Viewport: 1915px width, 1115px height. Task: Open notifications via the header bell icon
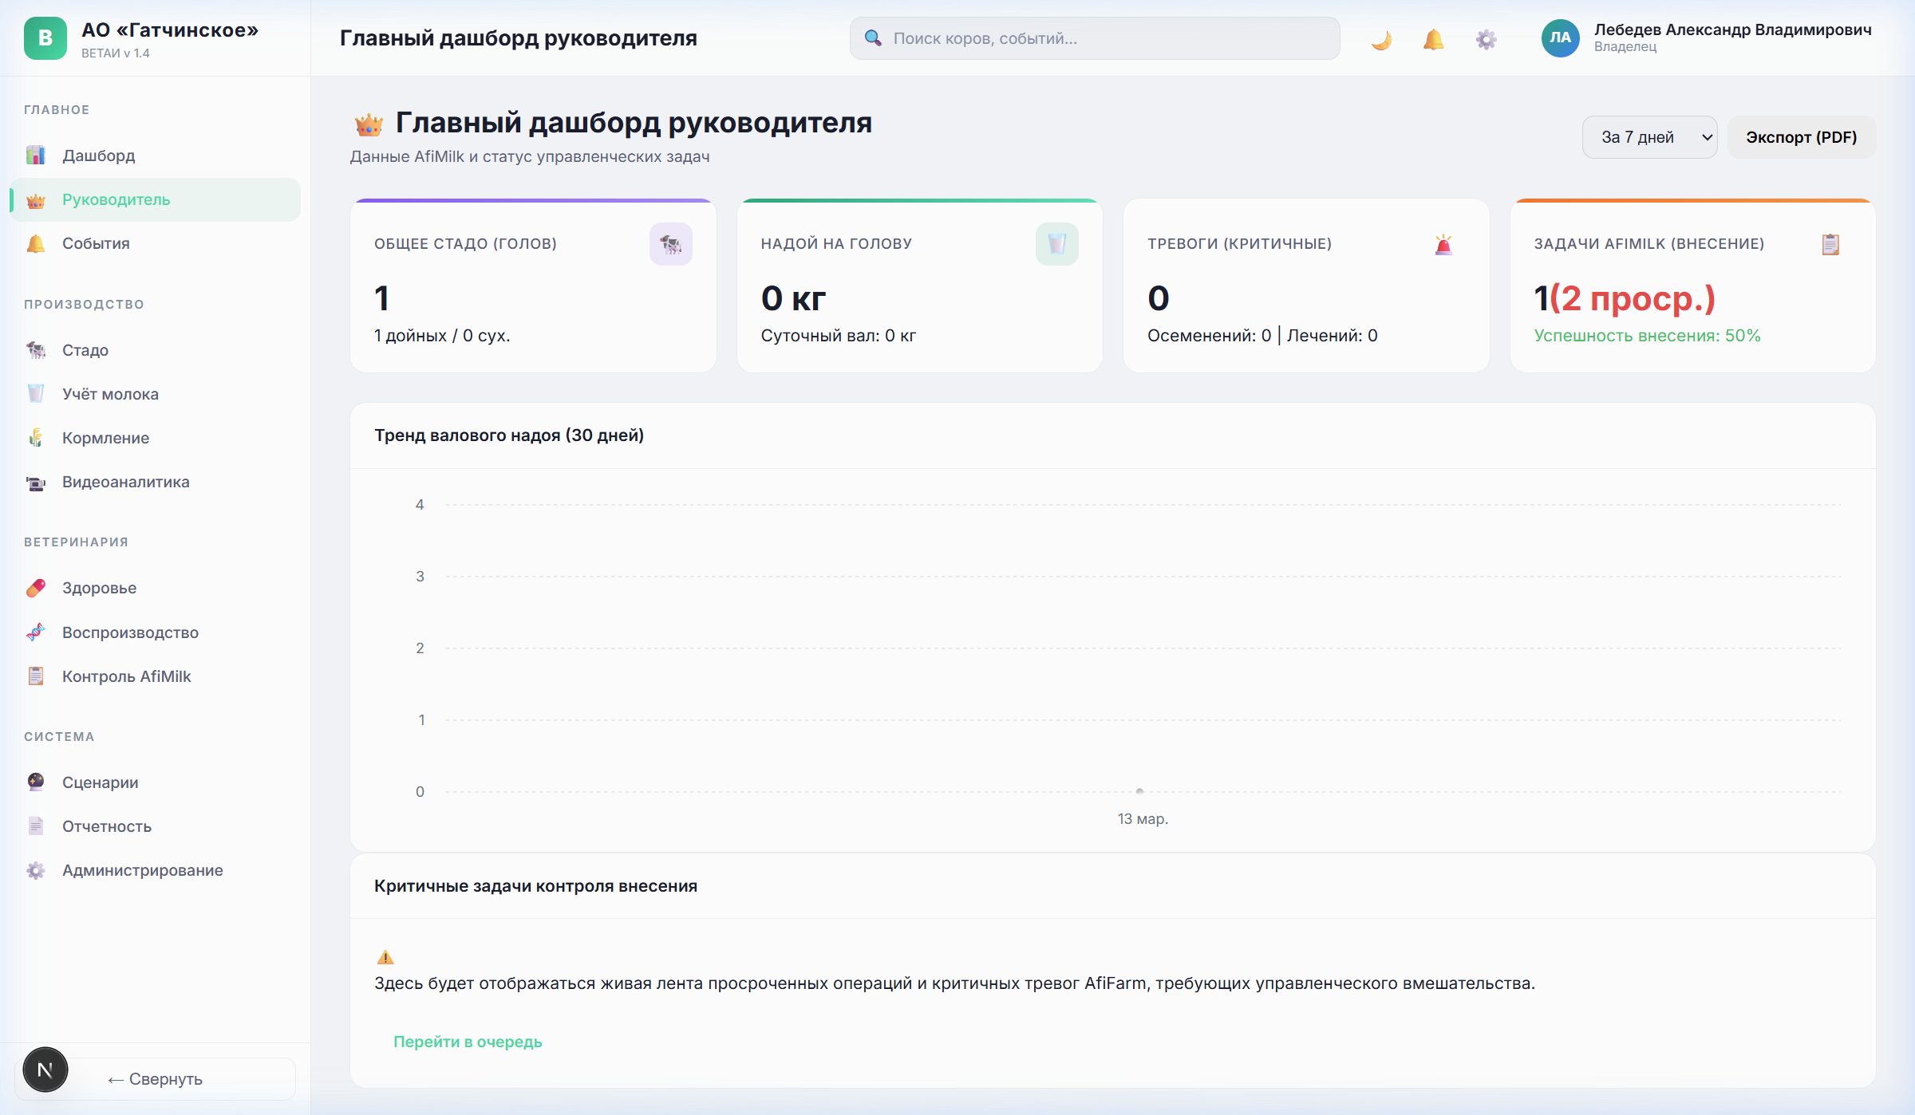[x=1433, y=39]
